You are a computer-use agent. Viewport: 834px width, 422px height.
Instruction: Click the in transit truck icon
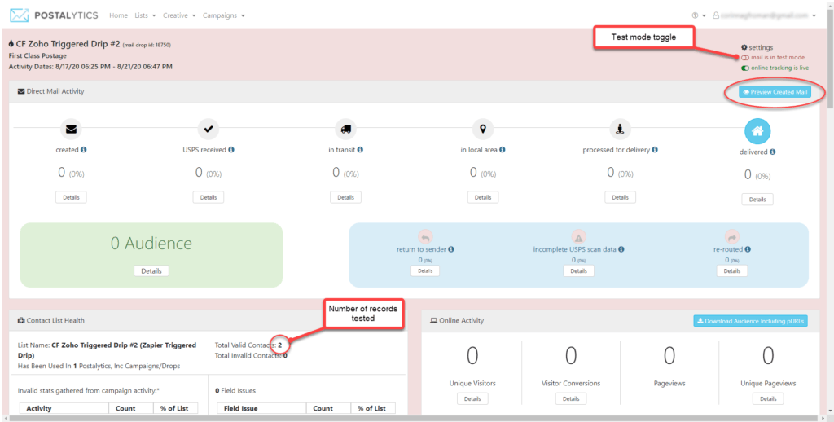pos(345,129)
